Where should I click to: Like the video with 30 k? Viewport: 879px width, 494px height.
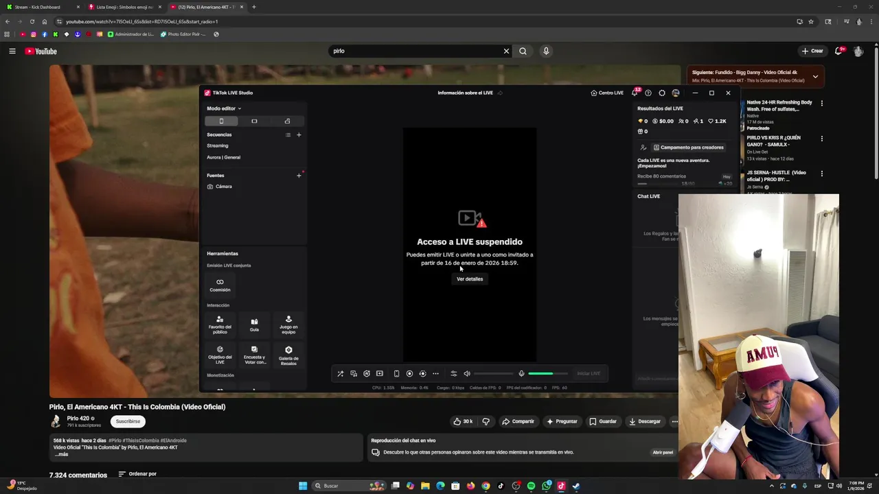tap(463, 421)
